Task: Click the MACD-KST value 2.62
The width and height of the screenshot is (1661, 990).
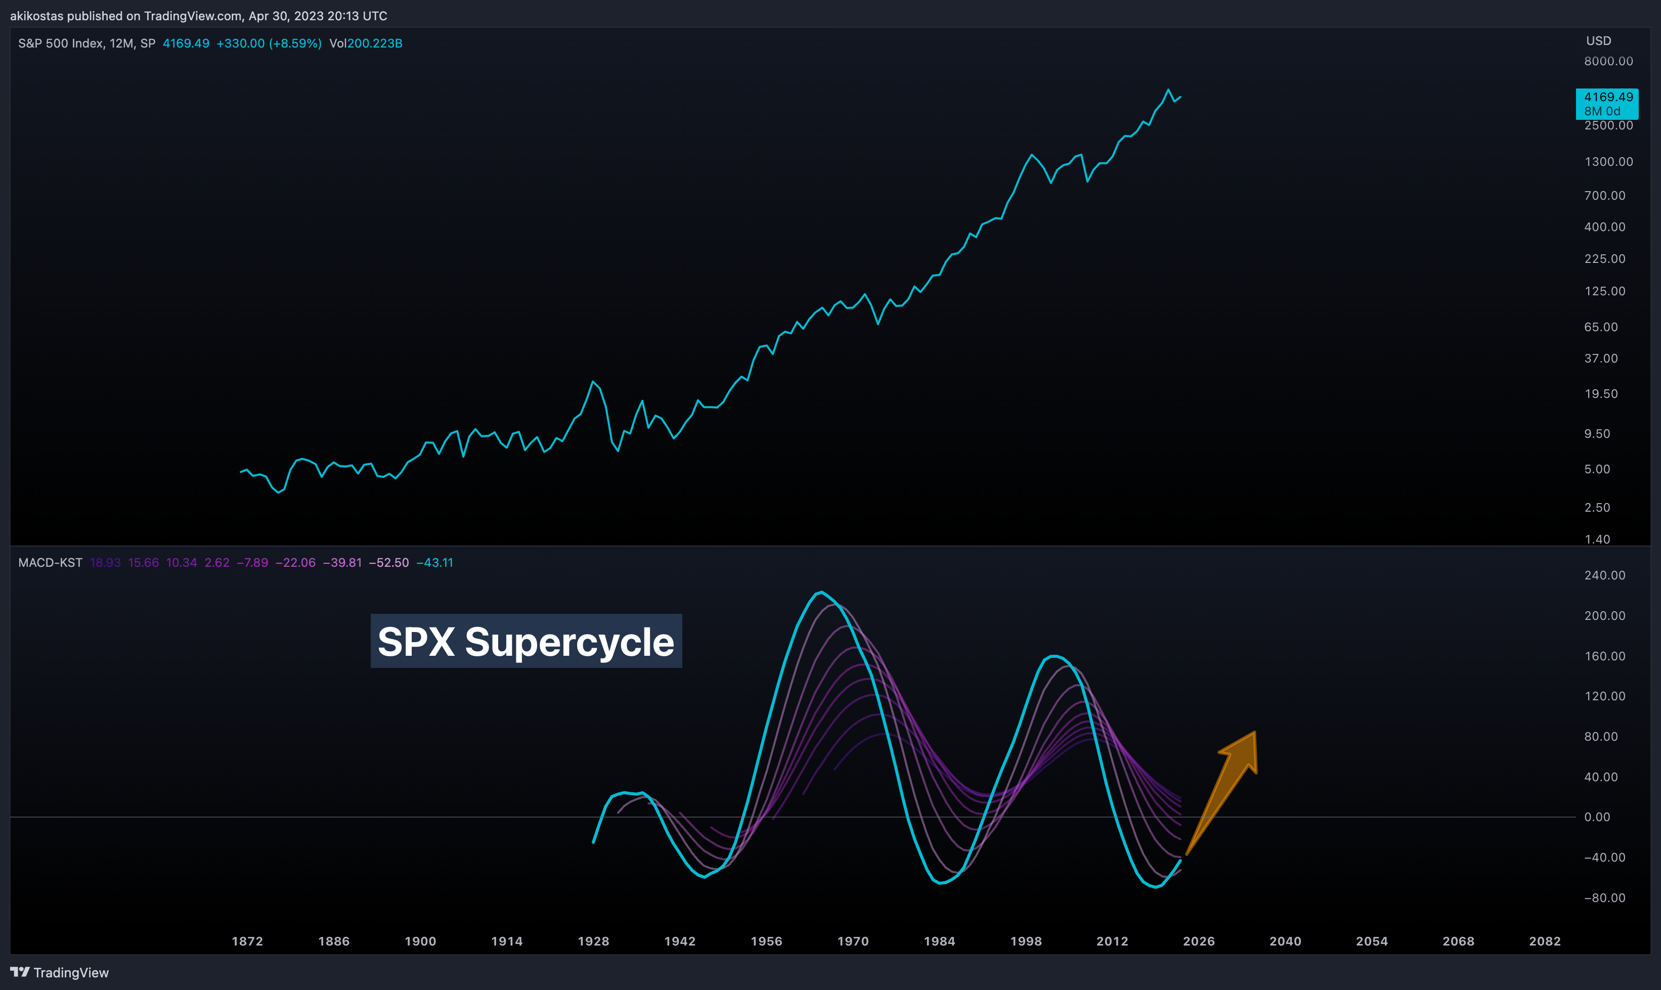Action: [217, 562]
